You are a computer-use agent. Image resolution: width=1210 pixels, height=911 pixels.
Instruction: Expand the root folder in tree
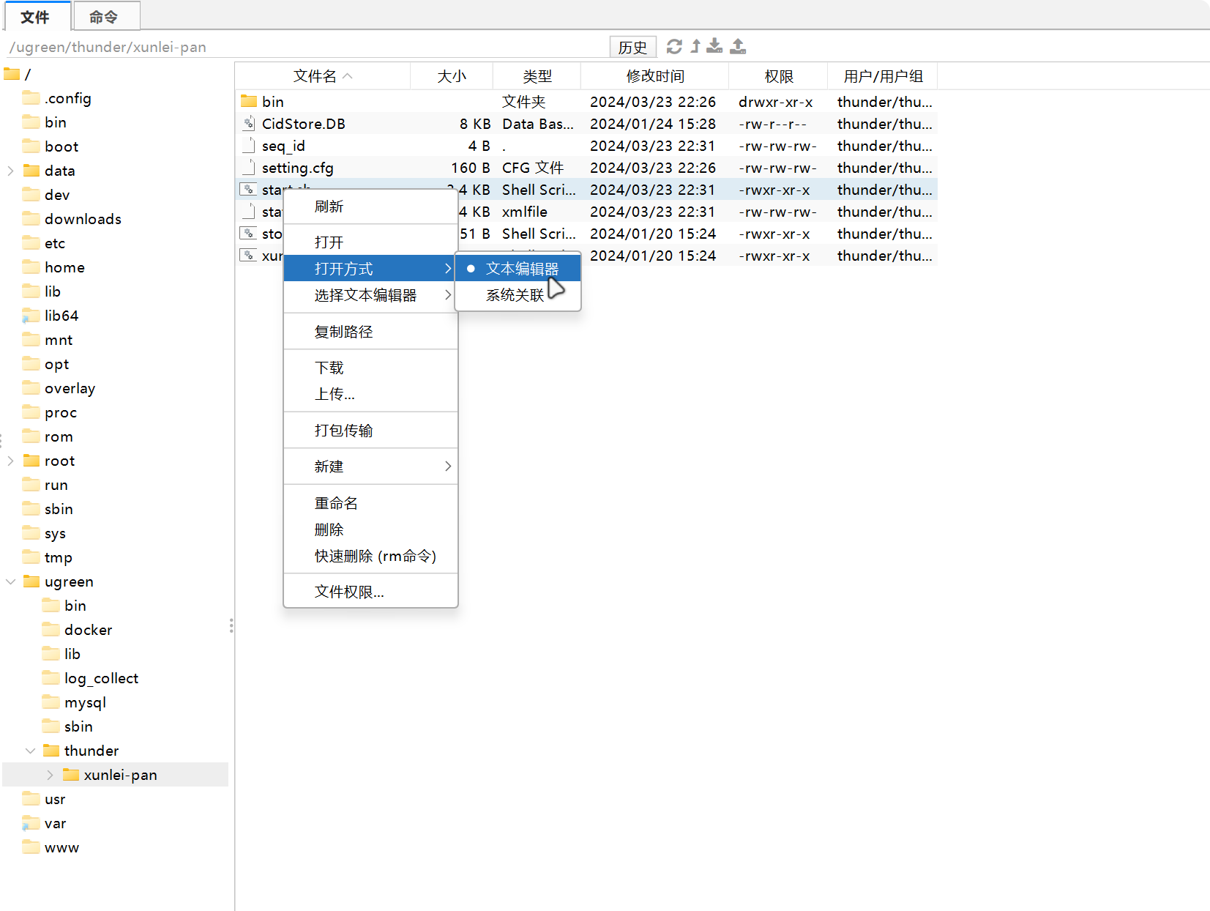(10, 461)
